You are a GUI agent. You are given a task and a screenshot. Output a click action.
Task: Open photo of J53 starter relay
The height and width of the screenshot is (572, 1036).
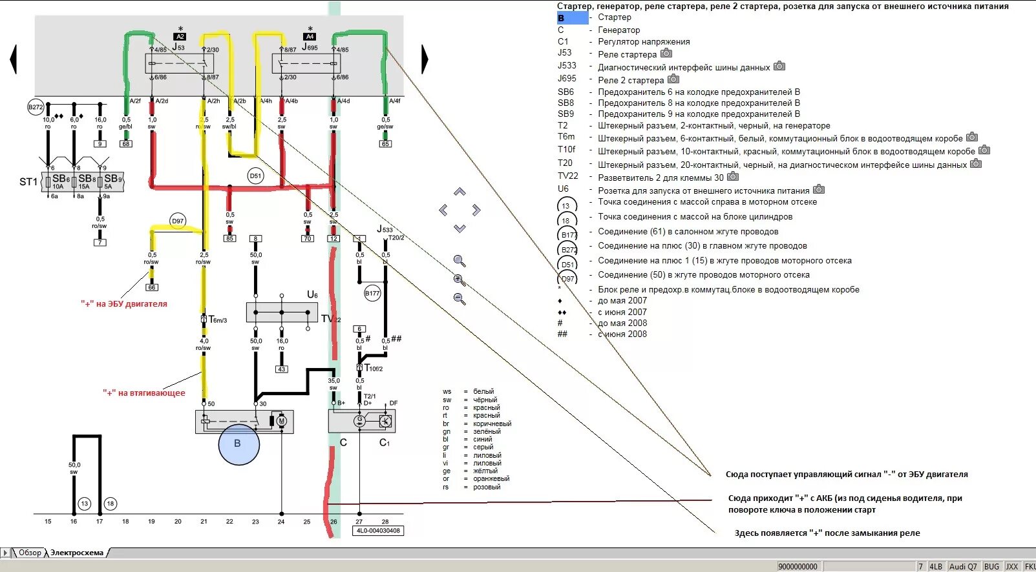coord(666,54)
